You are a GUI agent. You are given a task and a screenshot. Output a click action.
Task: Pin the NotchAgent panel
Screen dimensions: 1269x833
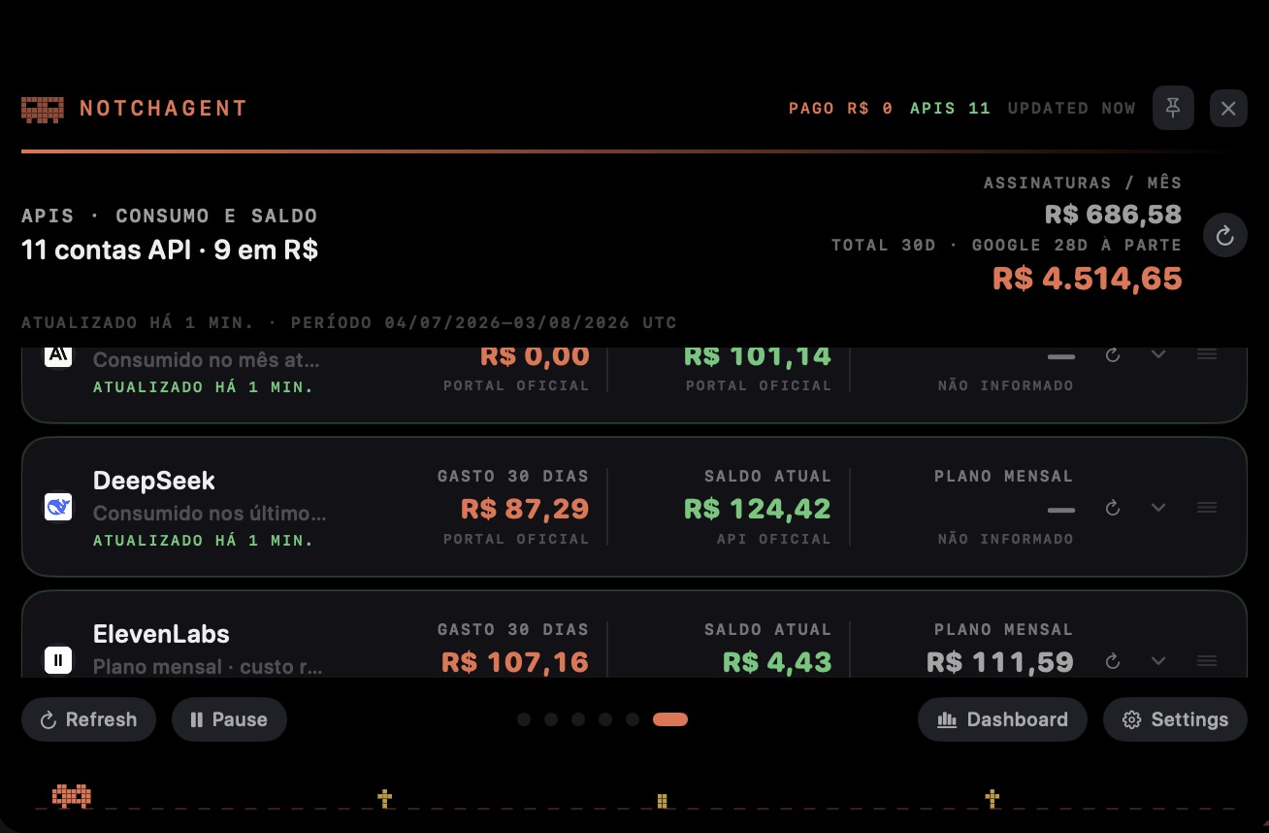1173,108
